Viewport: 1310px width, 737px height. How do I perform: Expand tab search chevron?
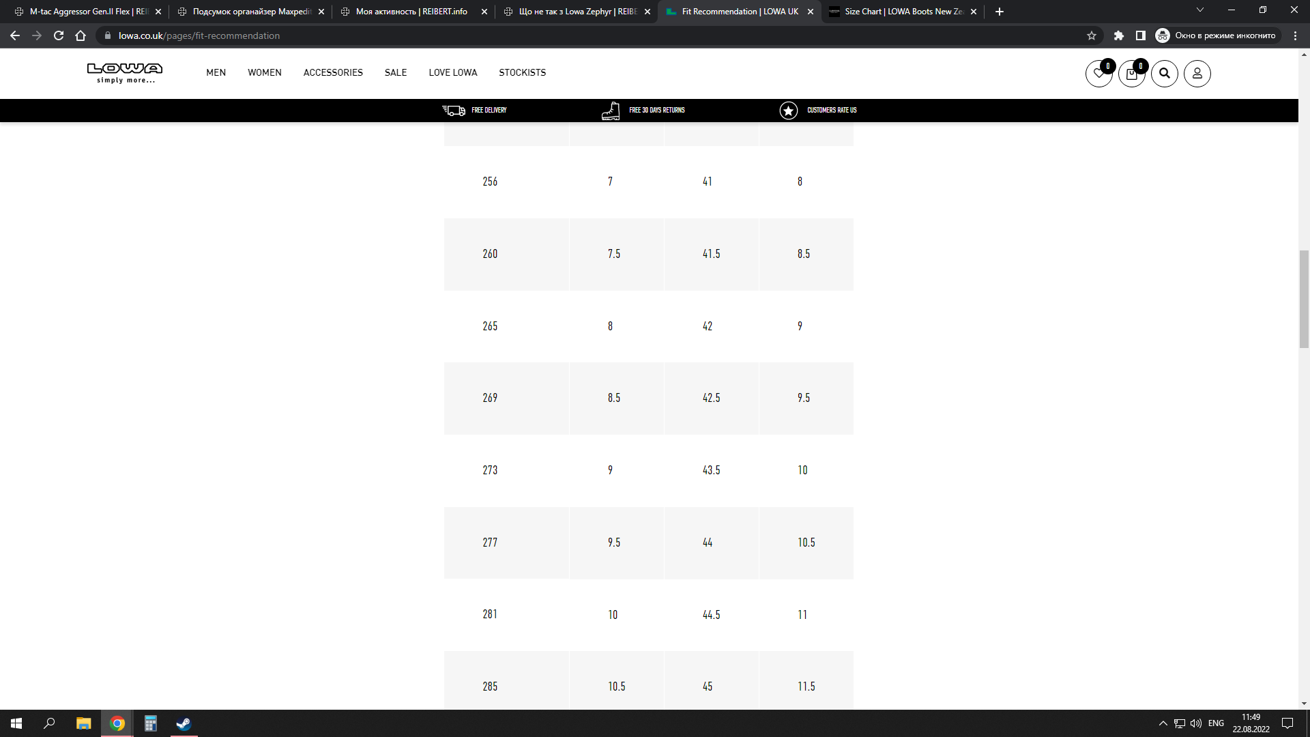(x=1199, y=11)
